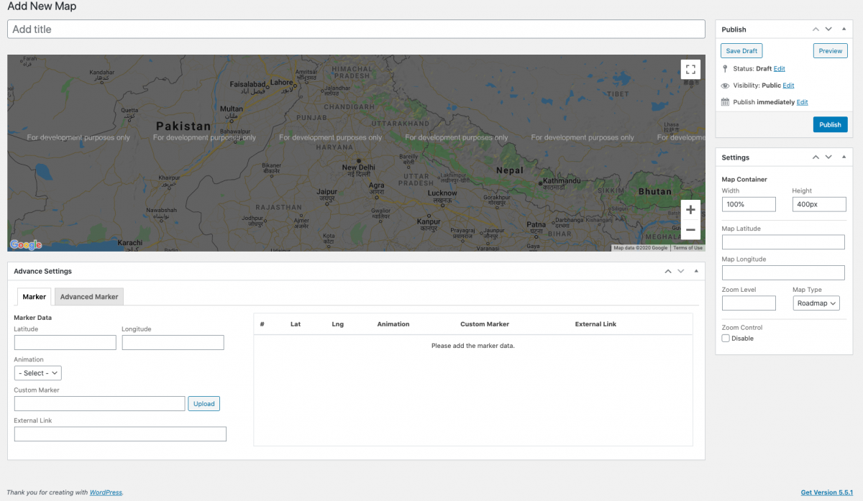Click the pin icon beside Status: Draft
This screenshot has height=501, width=863.
[726, 69]
